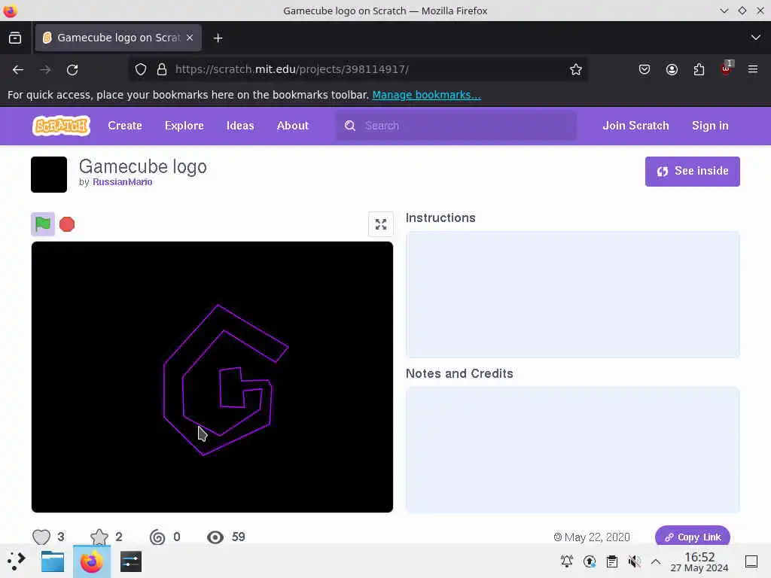Open the Explore menu item

(x=184, y=126)
